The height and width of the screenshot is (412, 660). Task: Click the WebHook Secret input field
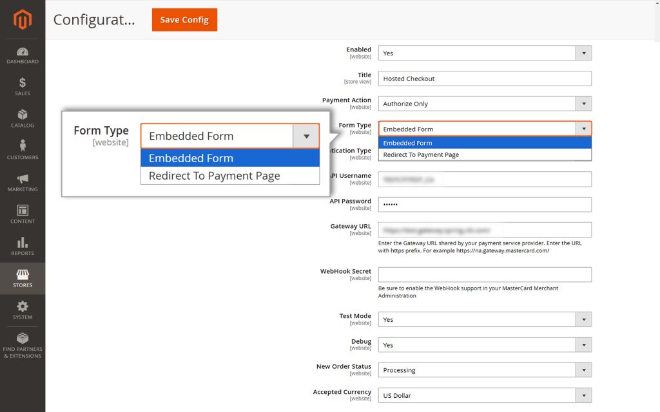485,274
